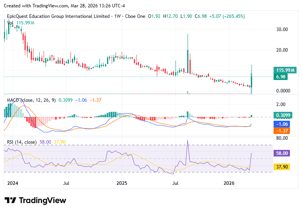Select the RSI (14, close) legend

coord(22,142)
